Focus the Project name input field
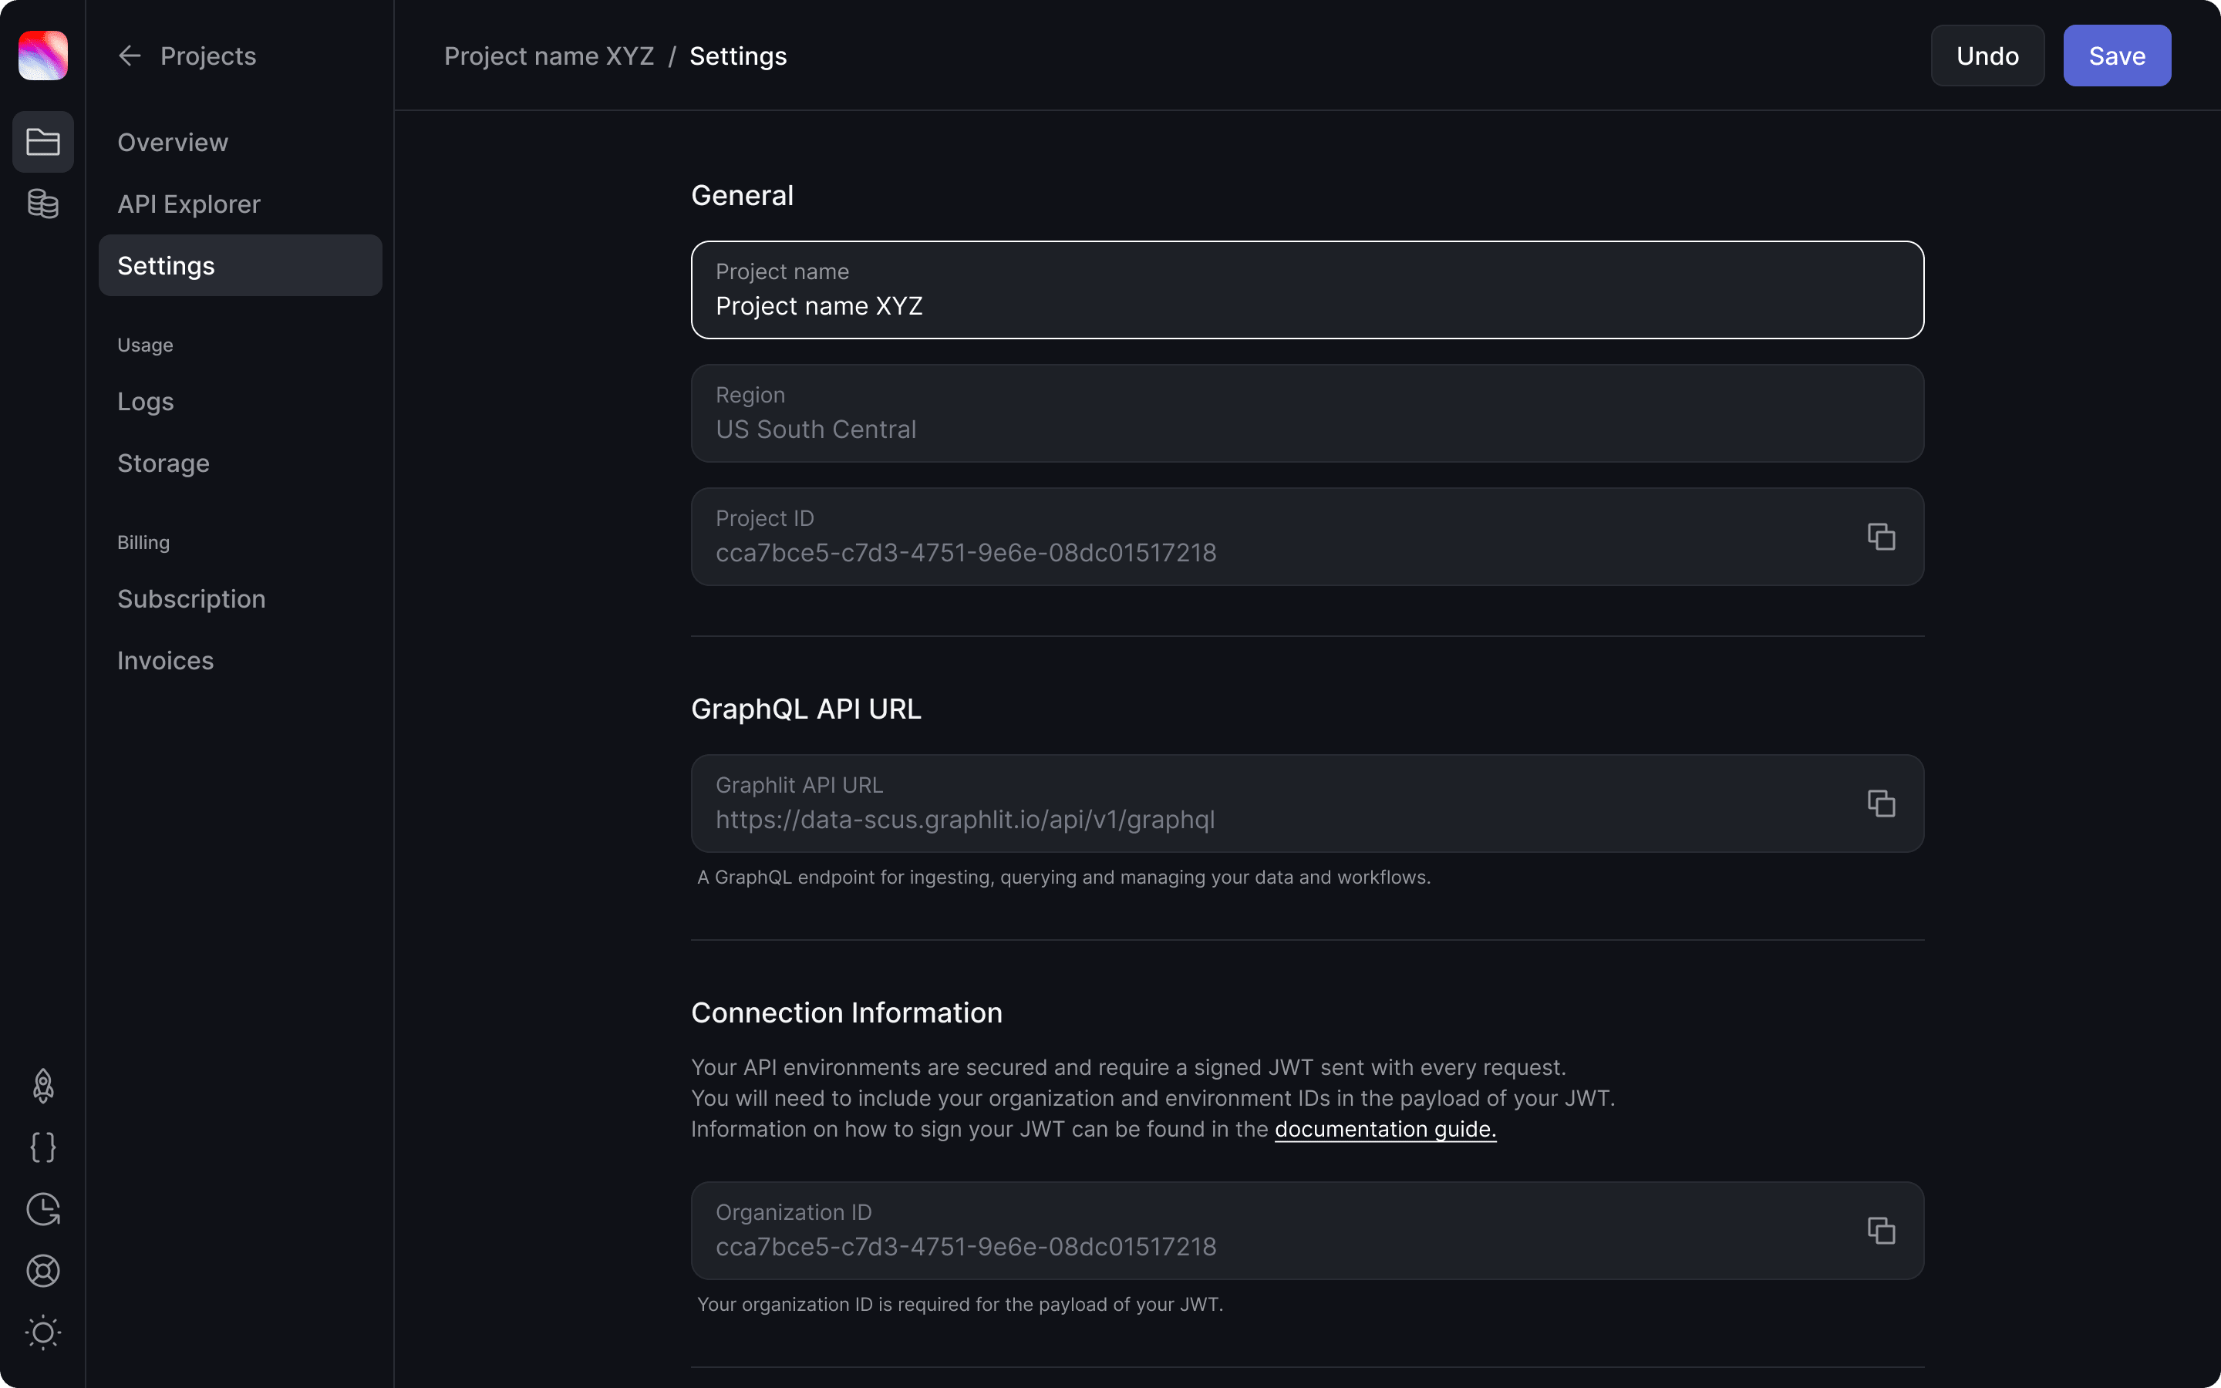The width and height of the screenshot is (2221, 1388). pos(1307,290)
